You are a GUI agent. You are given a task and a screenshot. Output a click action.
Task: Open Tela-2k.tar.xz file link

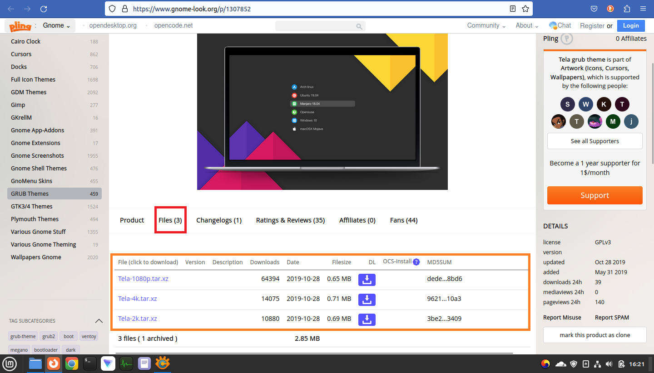click(x=138, y=319)
